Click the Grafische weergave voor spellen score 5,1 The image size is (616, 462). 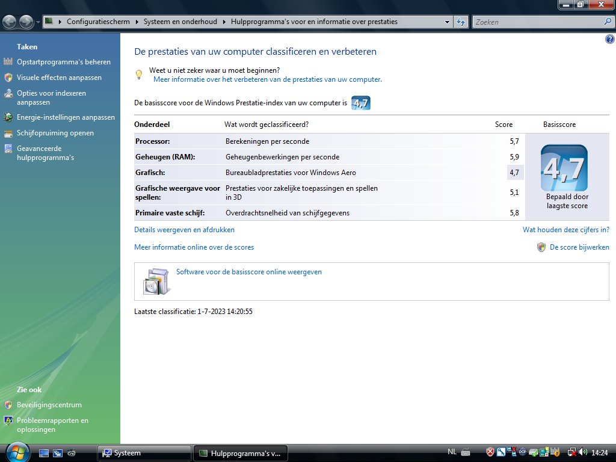[514, 192]
